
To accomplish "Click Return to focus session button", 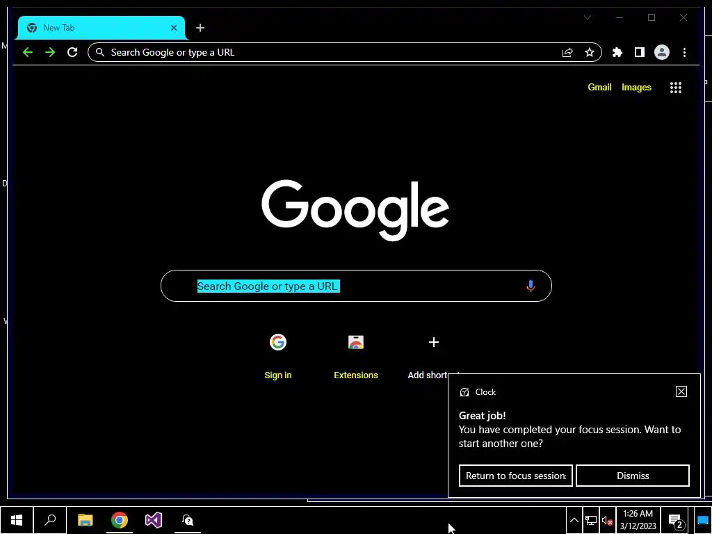I will [x=515, y=476].
